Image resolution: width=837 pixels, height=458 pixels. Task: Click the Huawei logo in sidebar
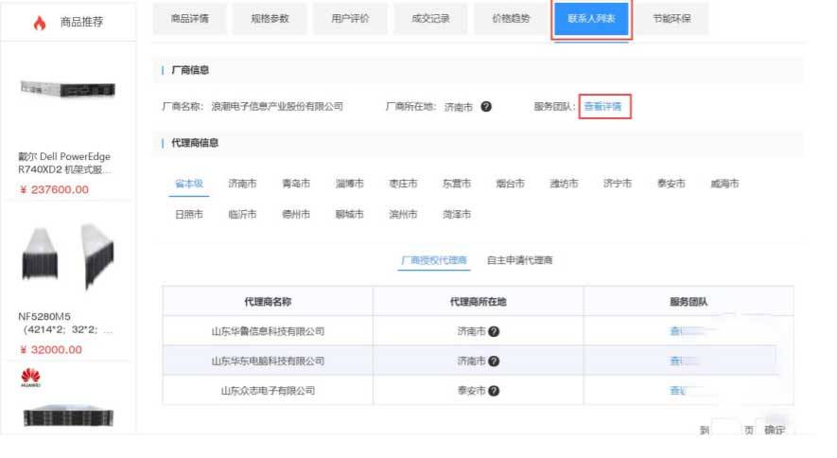click(30, 379)
